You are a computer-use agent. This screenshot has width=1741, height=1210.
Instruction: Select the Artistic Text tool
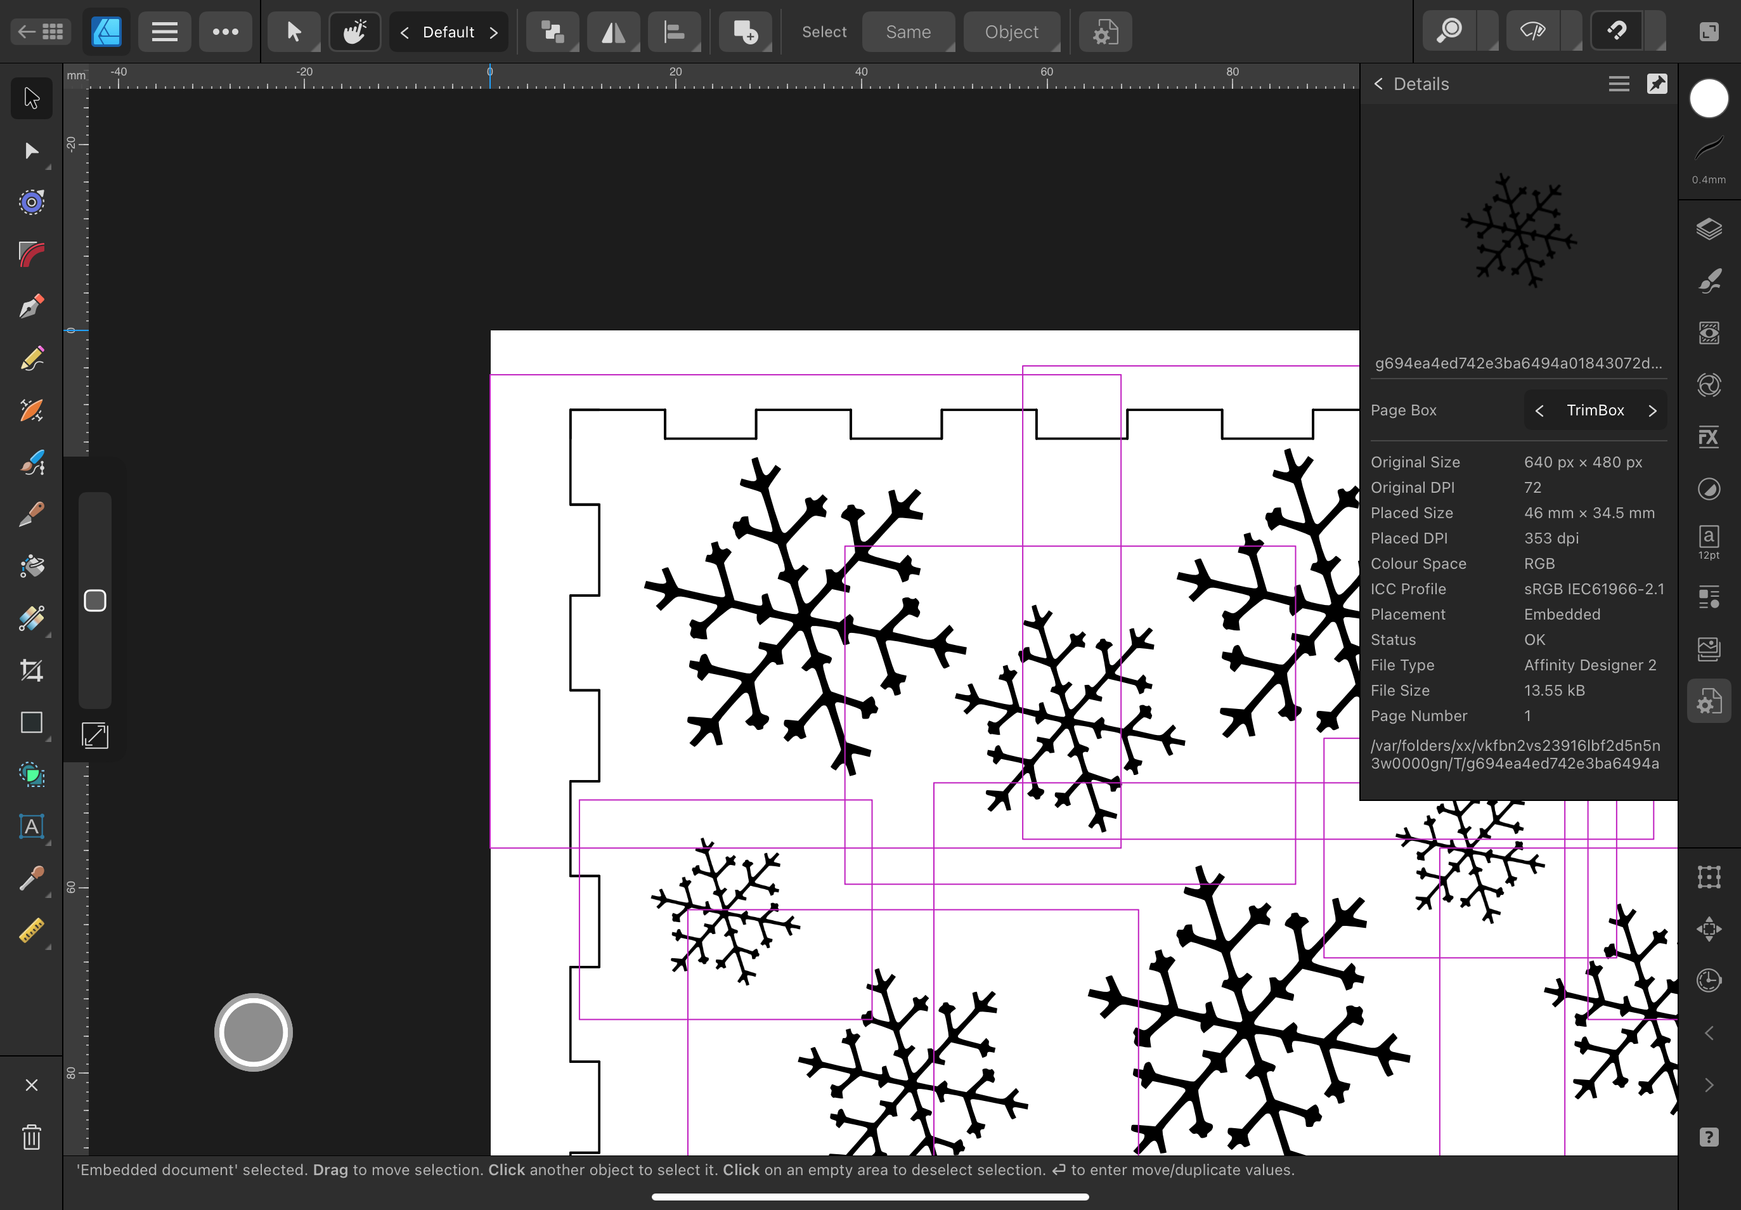tap(31, 826)
